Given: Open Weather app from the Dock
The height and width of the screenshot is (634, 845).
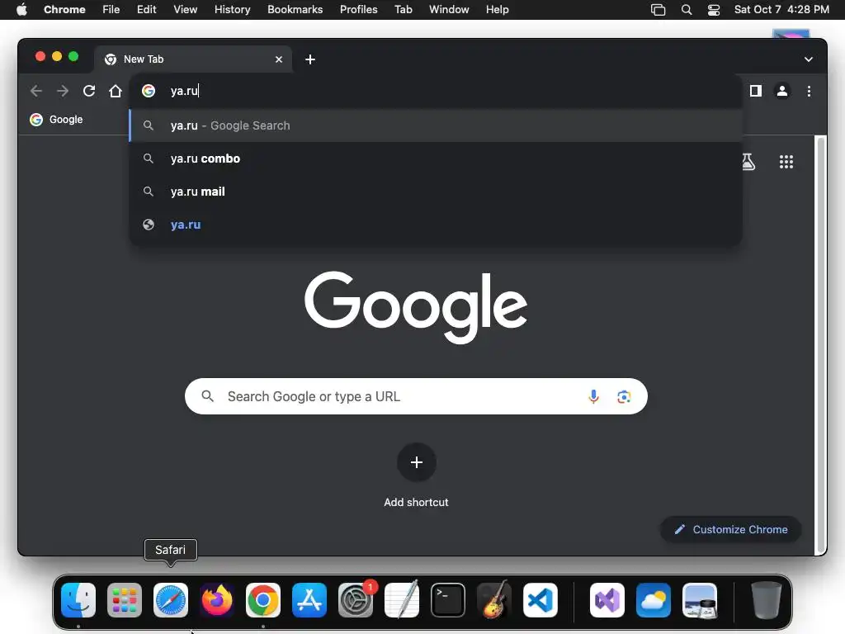Looking at the screenshot, I should [654, 600].
